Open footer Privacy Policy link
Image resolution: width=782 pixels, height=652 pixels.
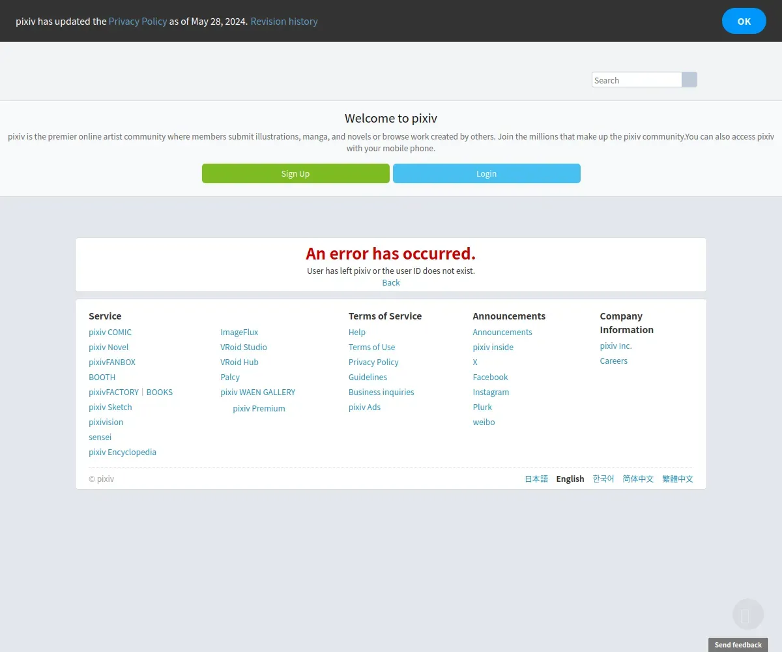tap(373, 362)
